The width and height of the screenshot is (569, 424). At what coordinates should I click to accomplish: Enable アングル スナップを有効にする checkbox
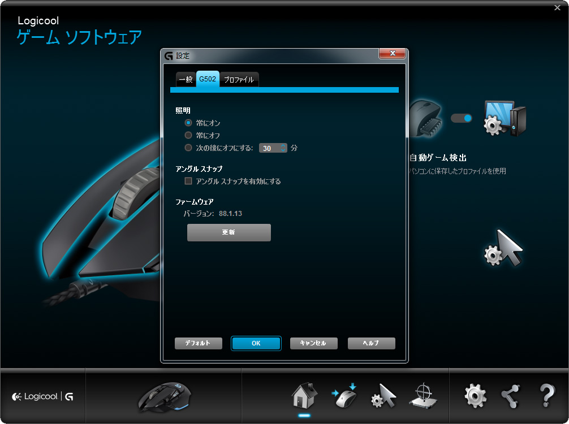188,181
